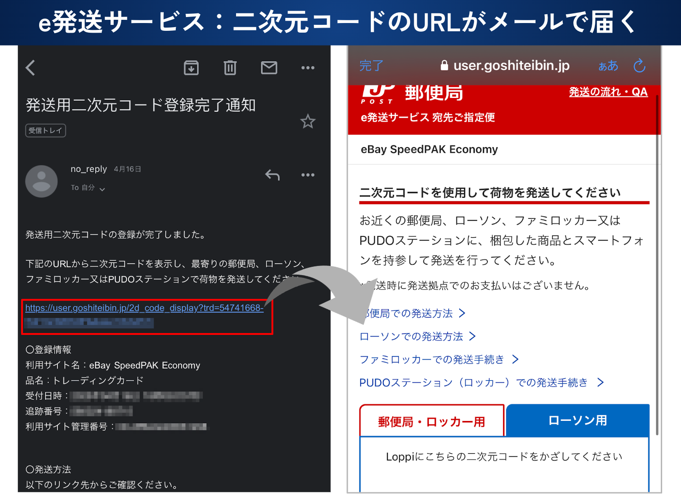The image size is (681, 495).
Task: Open the 発送の流れ・QA link
Action: point(608,92)
